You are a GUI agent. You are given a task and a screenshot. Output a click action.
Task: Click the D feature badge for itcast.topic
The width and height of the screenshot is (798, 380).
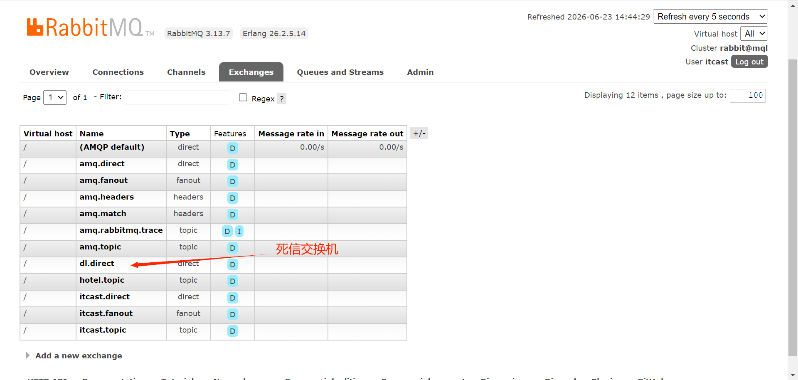click(x=233, y=331)
